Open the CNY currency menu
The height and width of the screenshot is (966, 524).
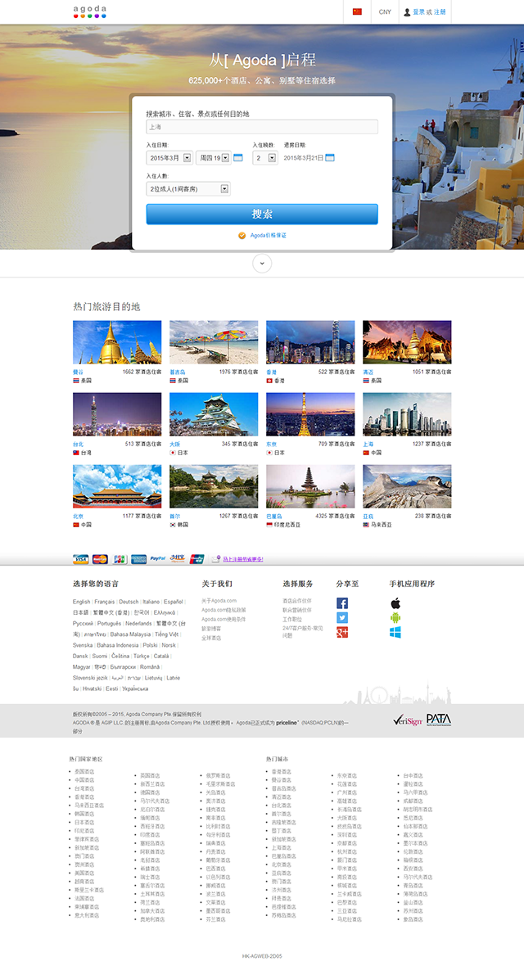point(385,12)
